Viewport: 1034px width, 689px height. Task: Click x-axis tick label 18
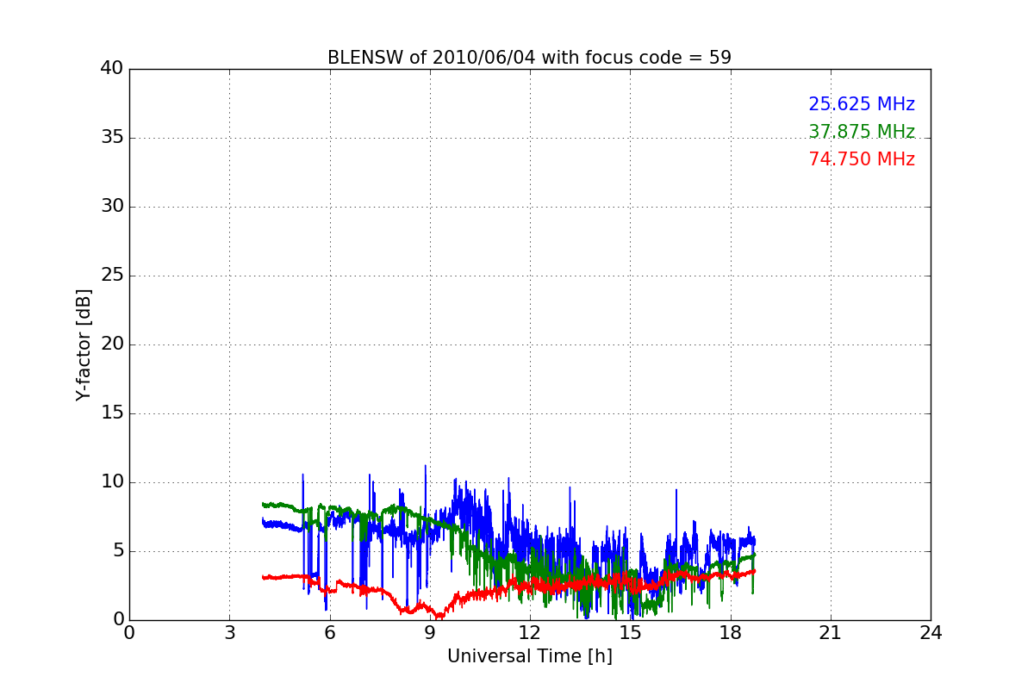click(731, 633)
